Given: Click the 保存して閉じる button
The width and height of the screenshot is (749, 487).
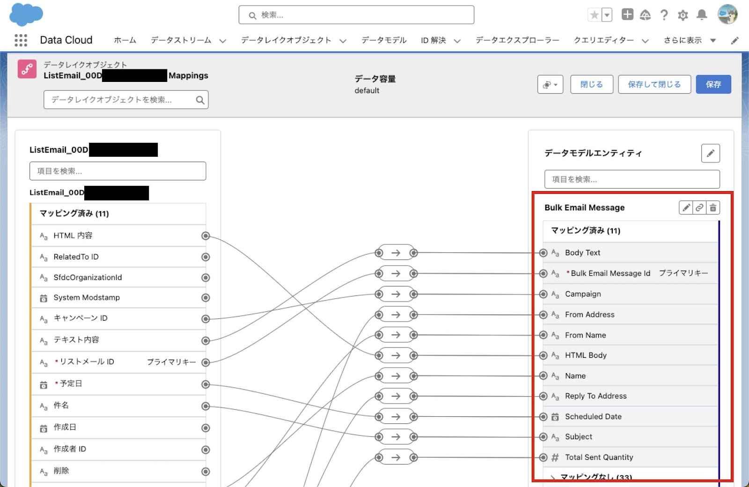Looking at the screenshot, I should tap(654, 84).
